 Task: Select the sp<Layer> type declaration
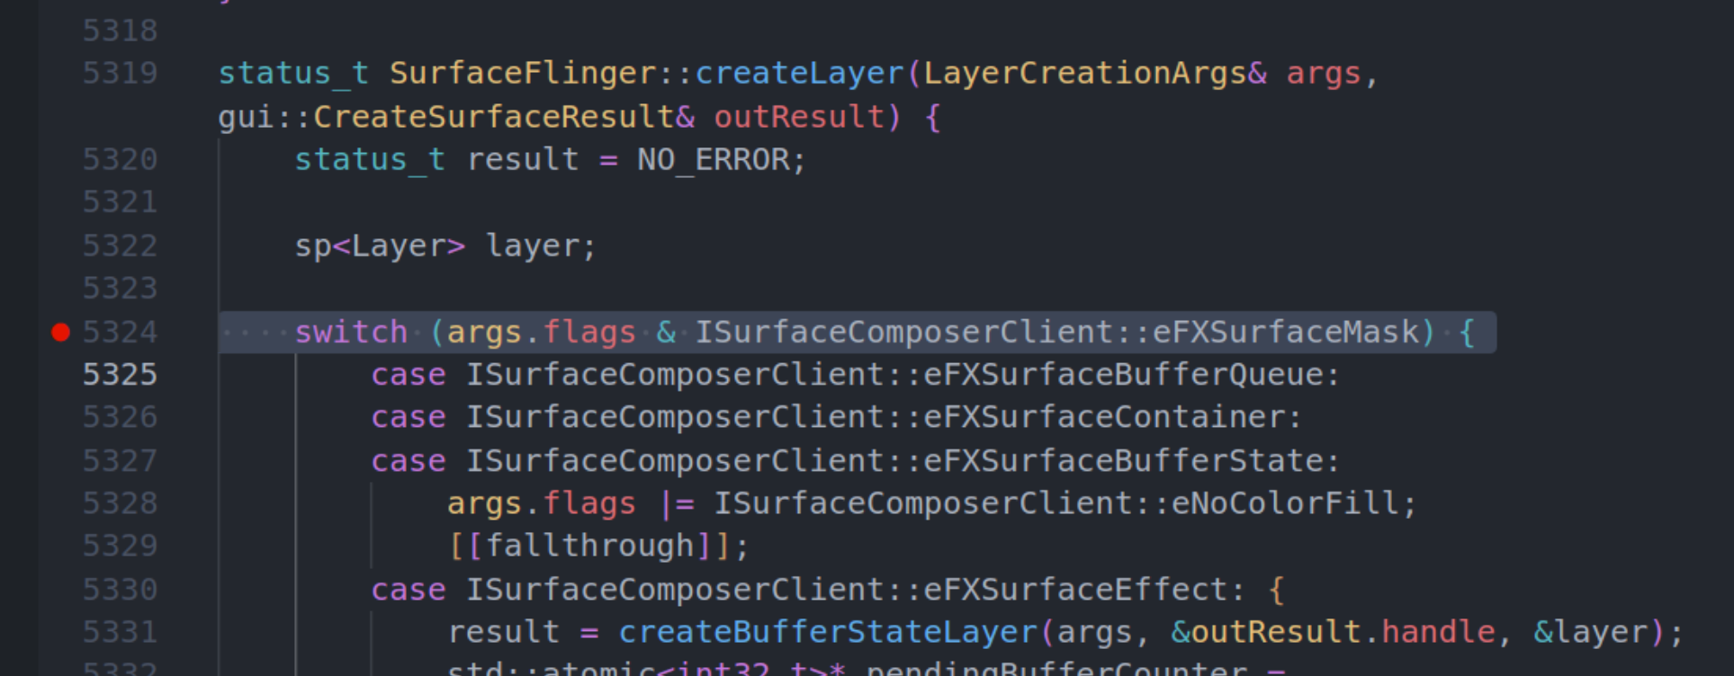click(x=380, y=246)
